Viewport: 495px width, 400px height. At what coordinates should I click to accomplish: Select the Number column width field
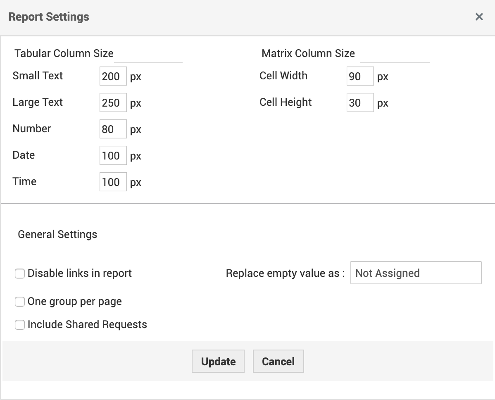click(x=113, y=129)
